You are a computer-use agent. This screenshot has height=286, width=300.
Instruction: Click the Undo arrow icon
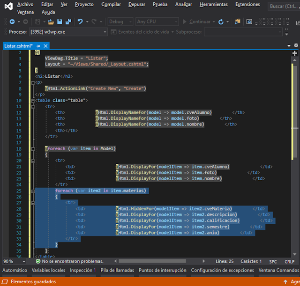point(80,22)
